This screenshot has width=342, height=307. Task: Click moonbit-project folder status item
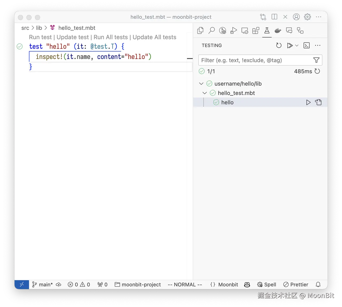(138, 285)
